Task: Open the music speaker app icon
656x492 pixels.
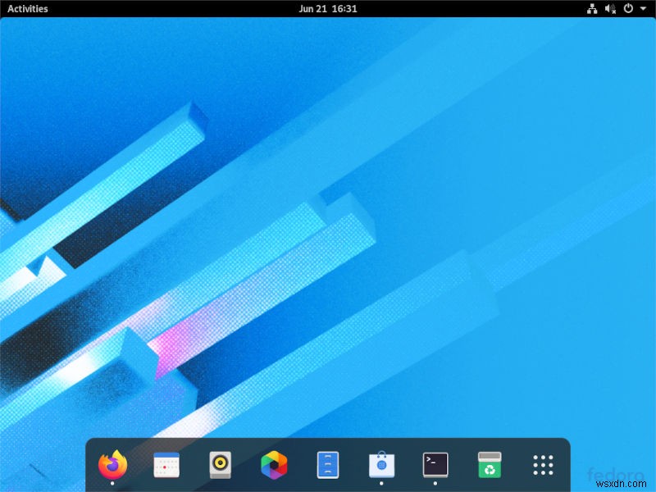Action: tap(219, 465)
